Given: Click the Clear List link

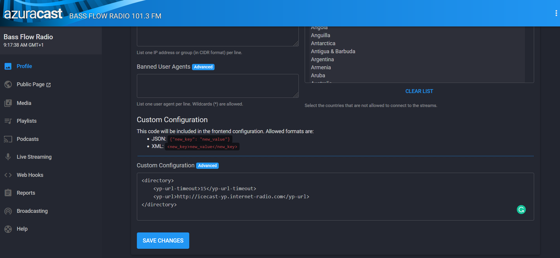Looking at the screenshot, I should coord(419,91).
